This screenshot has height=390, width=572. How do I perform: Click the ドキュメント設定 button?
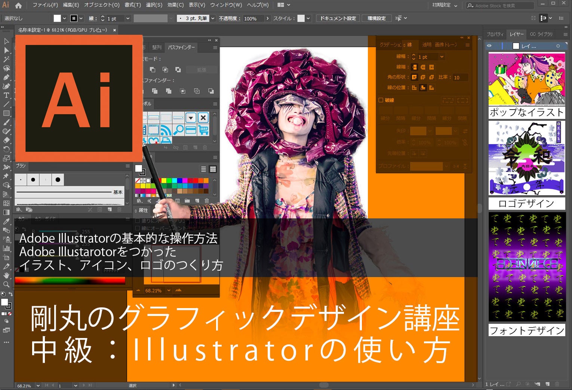coord(338,18)
